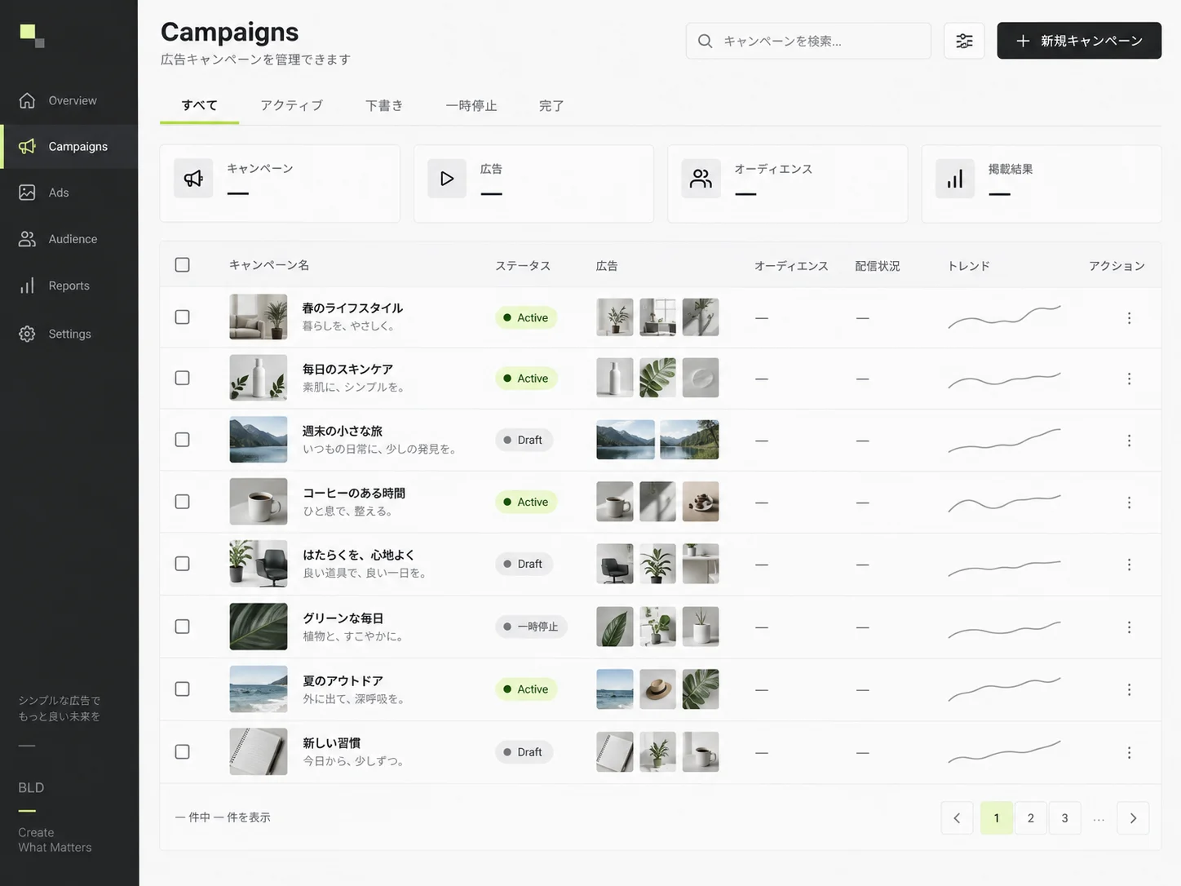
Task: Open the Ads image icon
Action: tap(27, 193)
